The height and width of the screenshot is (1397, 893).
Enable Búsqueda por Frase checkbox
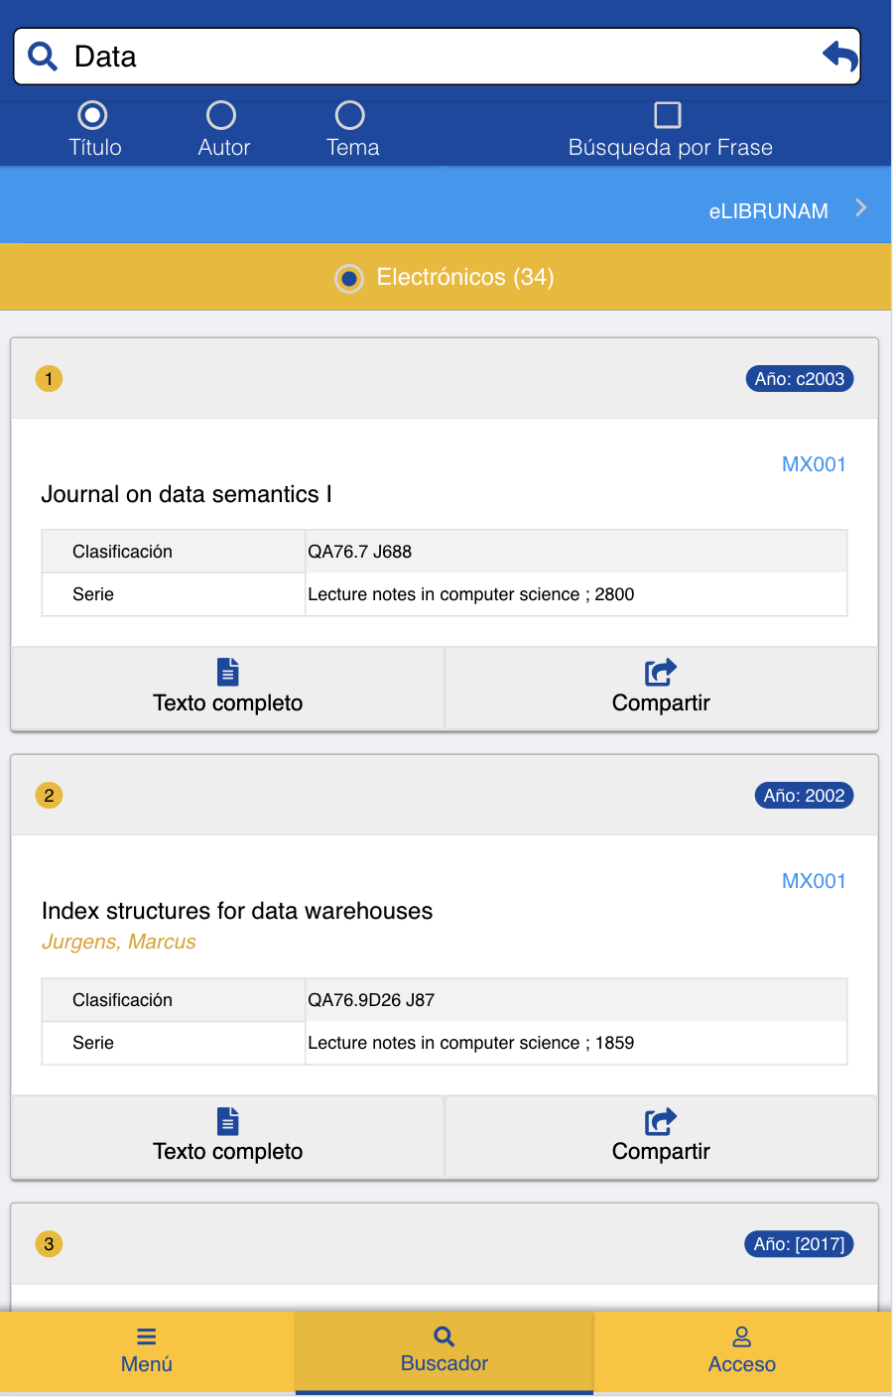pos(668,115)
